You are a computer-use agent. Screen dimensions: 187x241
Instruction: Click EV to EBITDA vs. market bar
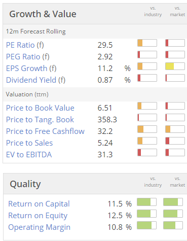[175, 153]
